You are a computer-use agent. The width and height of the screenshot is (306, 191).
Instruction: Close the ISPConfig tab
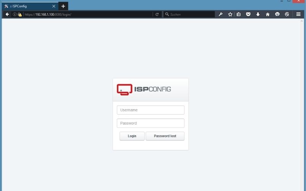tap(54, 6)
